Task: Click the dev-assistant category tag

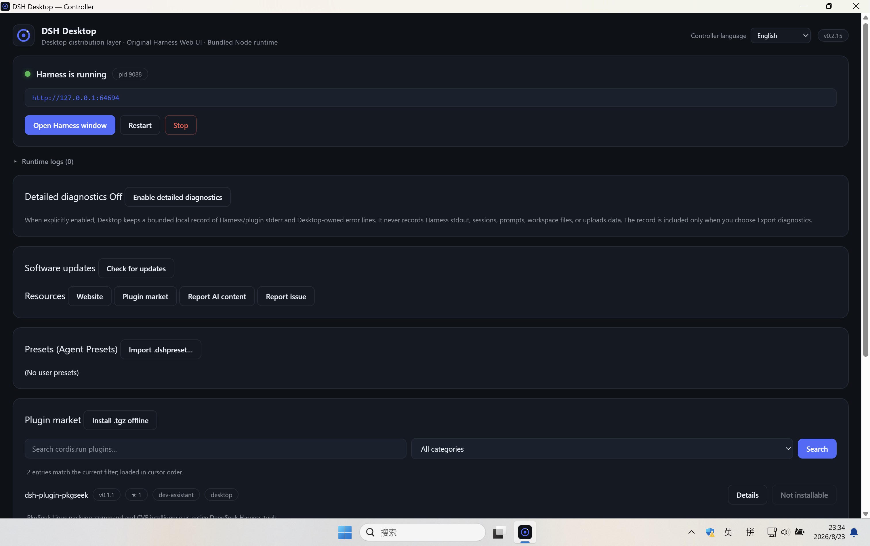Action: 176,495
